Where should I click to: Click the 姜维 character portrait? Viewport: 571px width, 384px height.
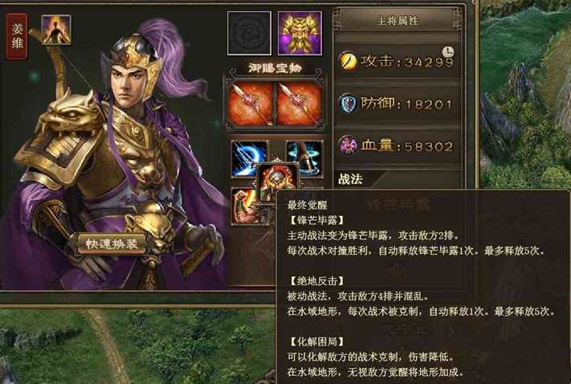[113, 153]
